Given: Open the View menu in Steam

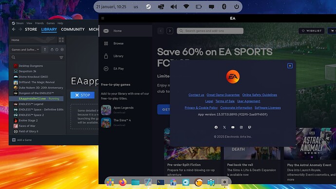Looking at the screenshot, I should [29, 23].
